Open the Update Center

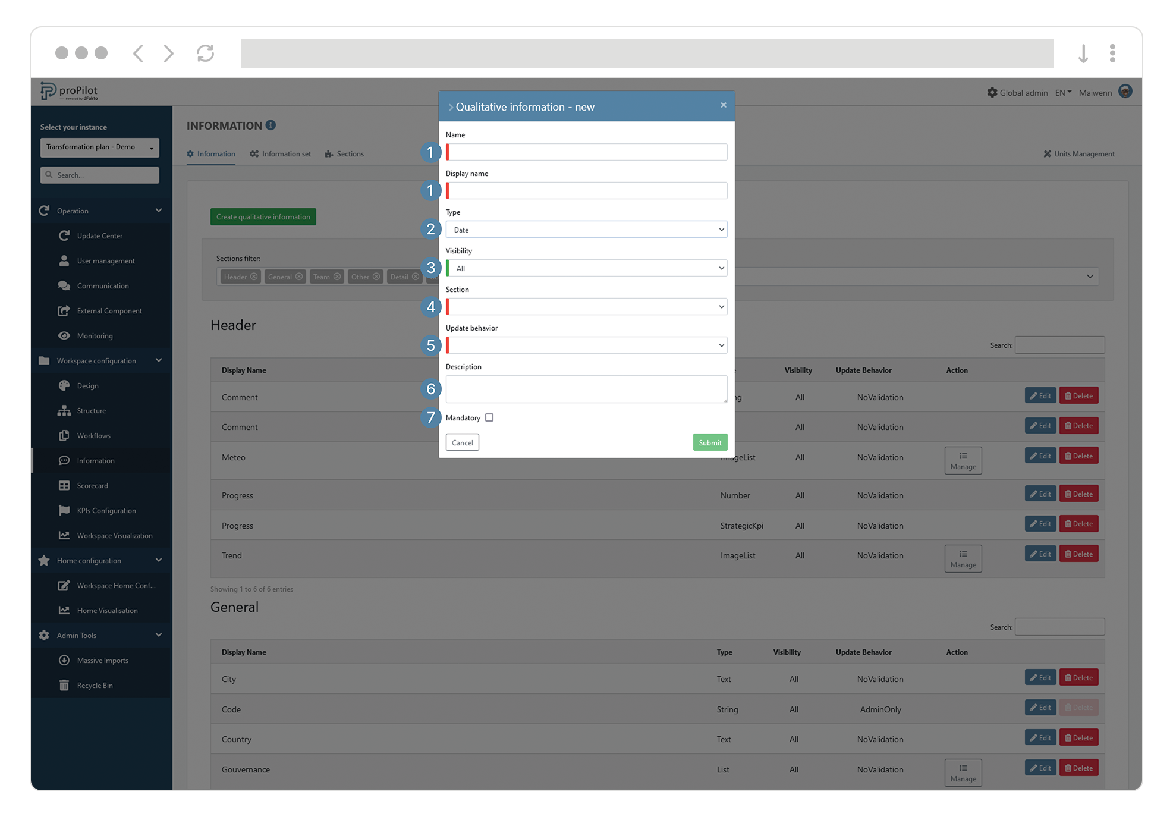click(x=100, y=235)
